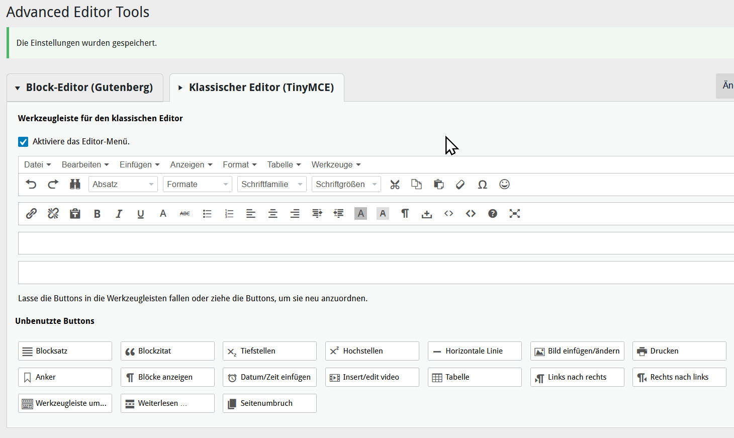Open the Tabelle menu
This screenshot has width=734, height=438.
click(284, 165)
